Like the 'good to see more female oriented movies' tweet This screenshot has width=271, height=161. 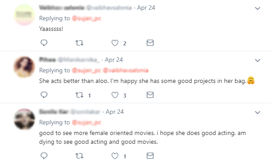pyautogui.click(x=115, y=156)
